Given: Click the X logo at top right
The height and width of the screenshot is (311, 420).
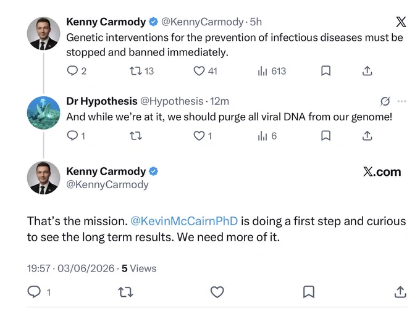Looking at the screenshot, I should coord(401,22).
